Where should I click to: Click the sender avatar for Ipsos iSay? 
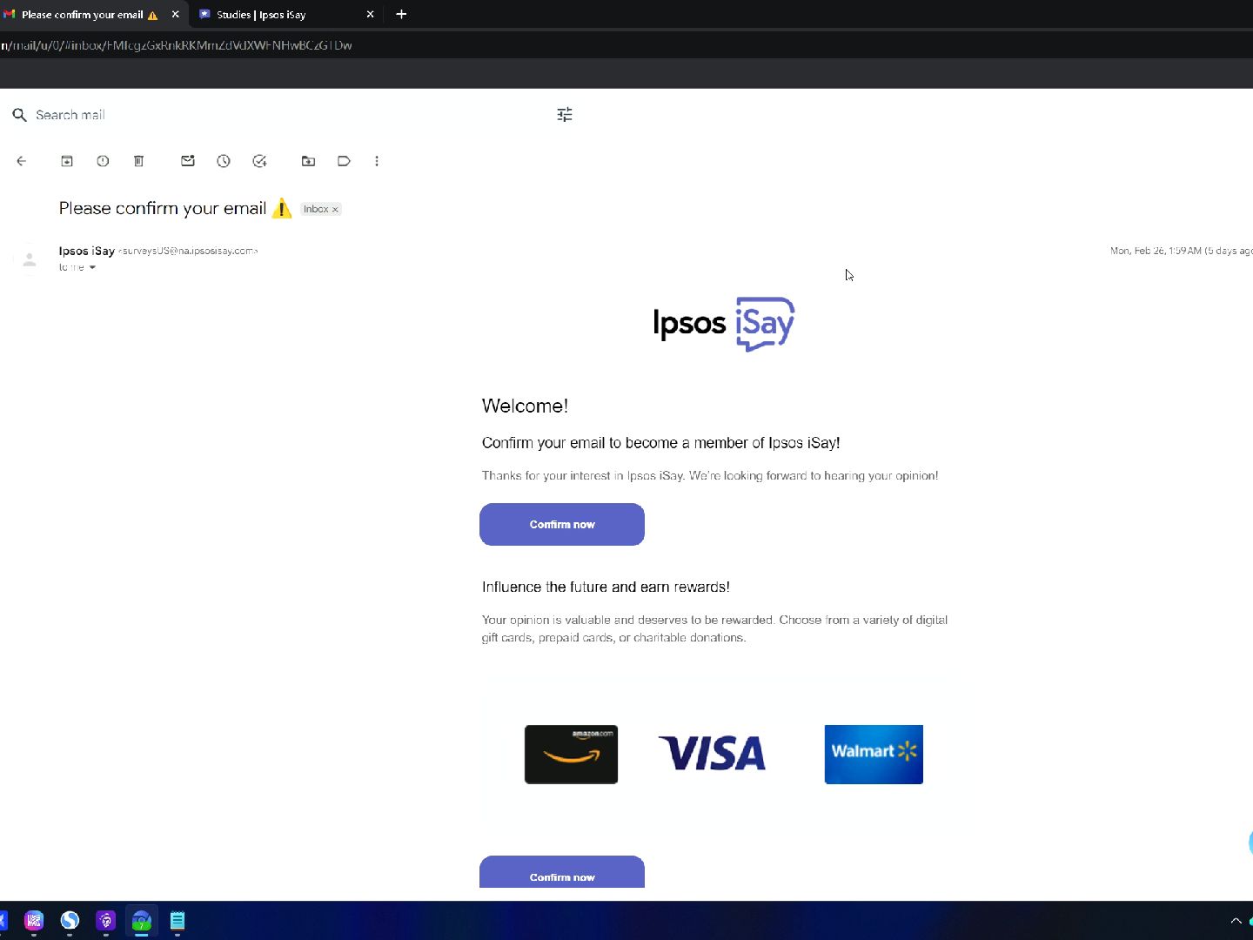(30, 259)
